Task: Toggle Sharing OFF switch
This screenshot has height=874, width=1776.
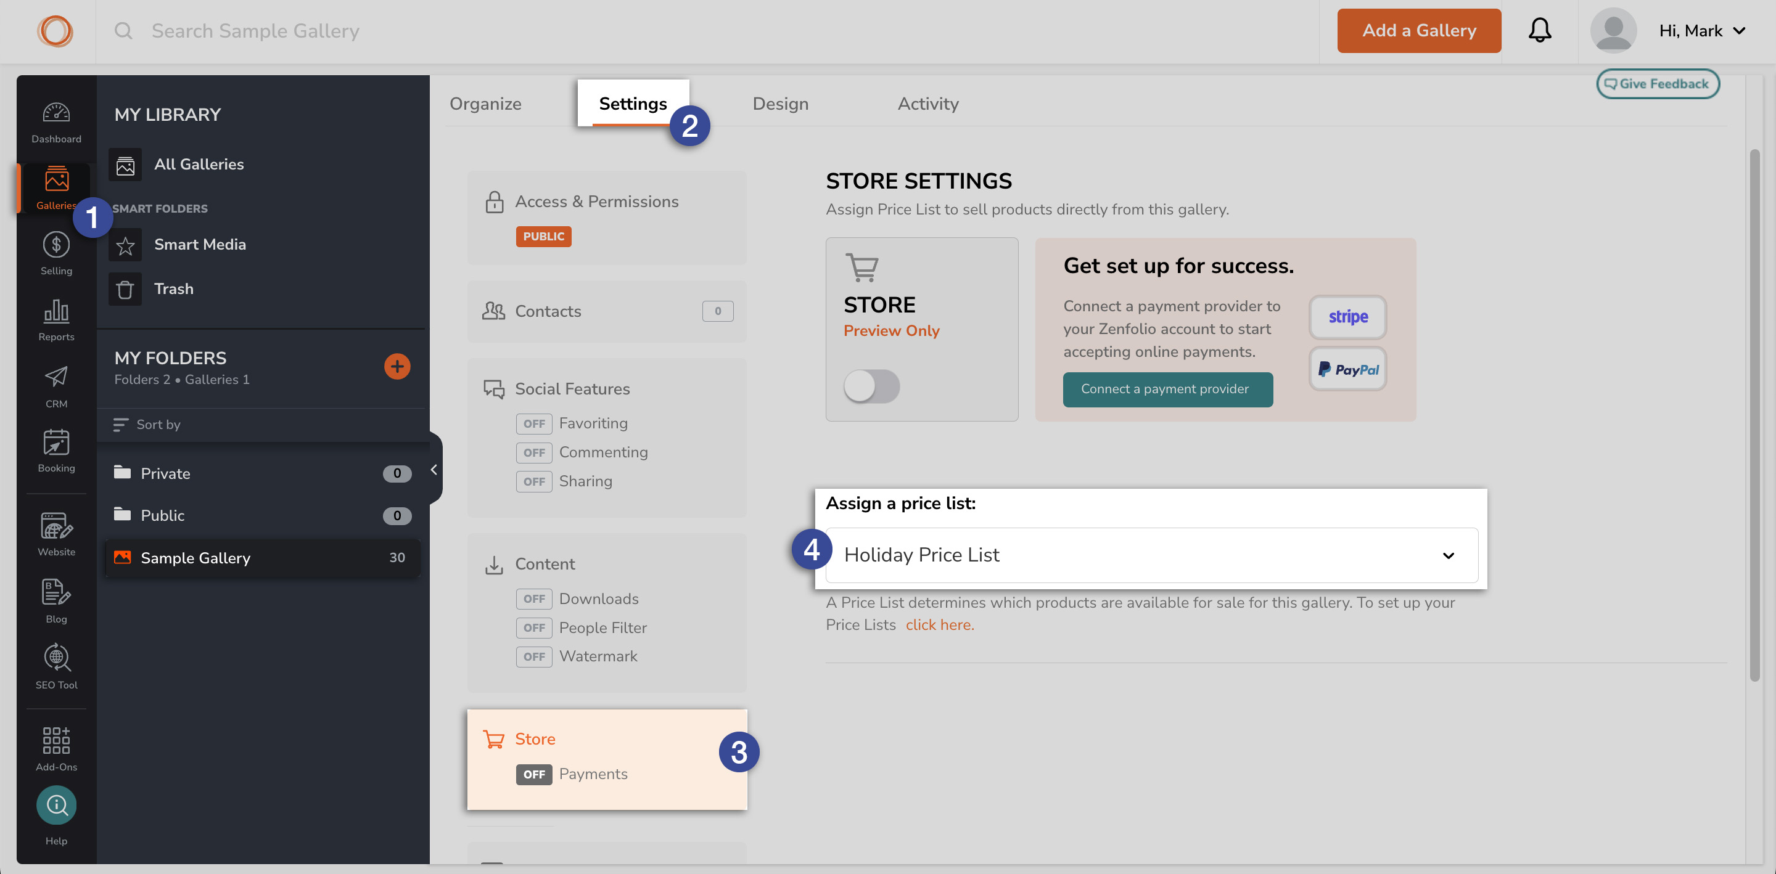Action: click(533, 481)
